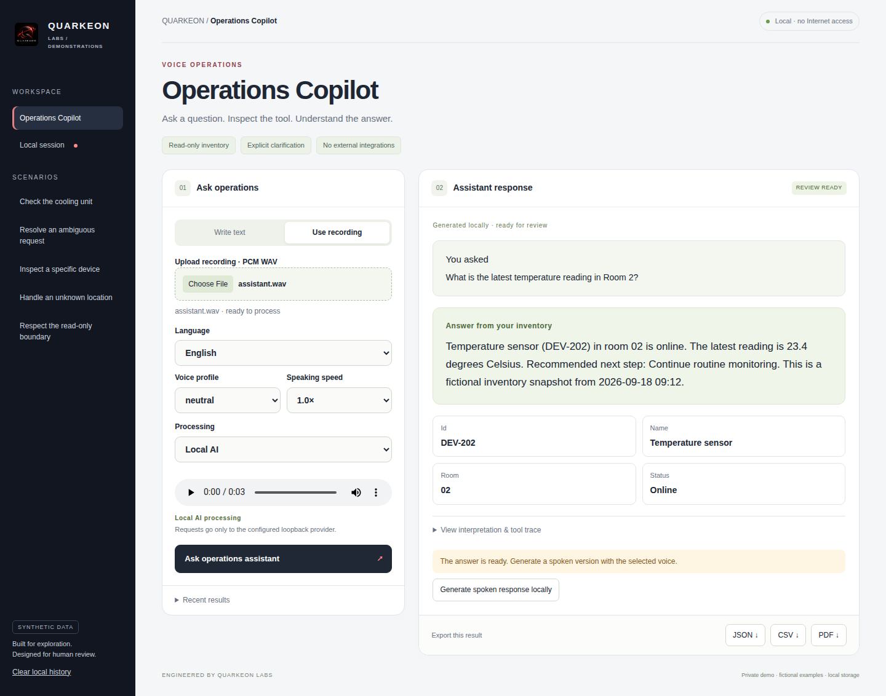The image size is (886, 696).
Task: Open the Voice profile dropdown
Action: (228, 400)
